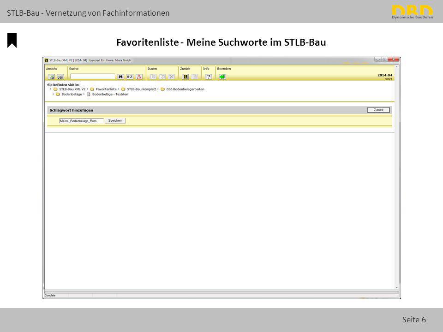Image resolution: width=443 pixels, height=332 pixels.
Task: Click the first Daten copy icon
Action: [153, 77]
